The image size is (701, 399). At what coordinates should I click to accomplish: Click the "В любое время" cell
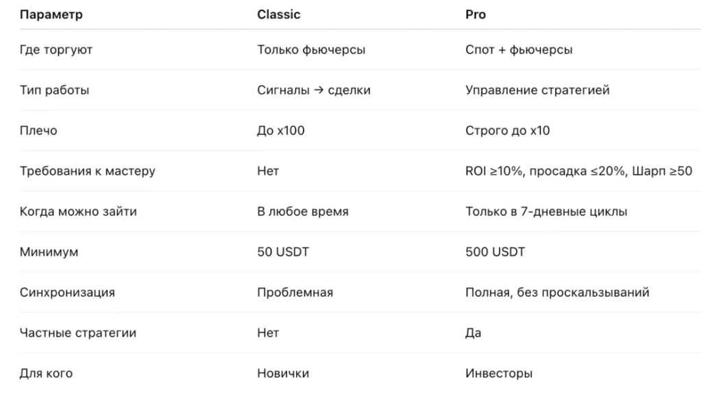[x=303, y=211]
